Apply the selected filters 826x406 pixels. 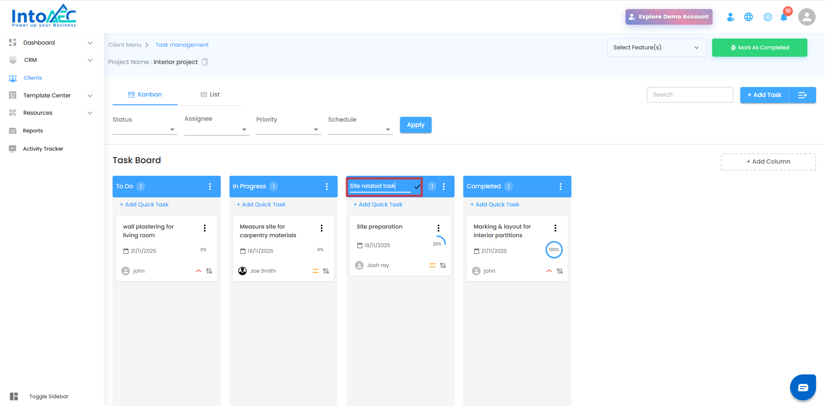[416, 125]
